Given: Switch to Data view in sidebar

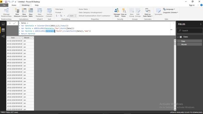Looking at the screenshot, I should (3, 30).
